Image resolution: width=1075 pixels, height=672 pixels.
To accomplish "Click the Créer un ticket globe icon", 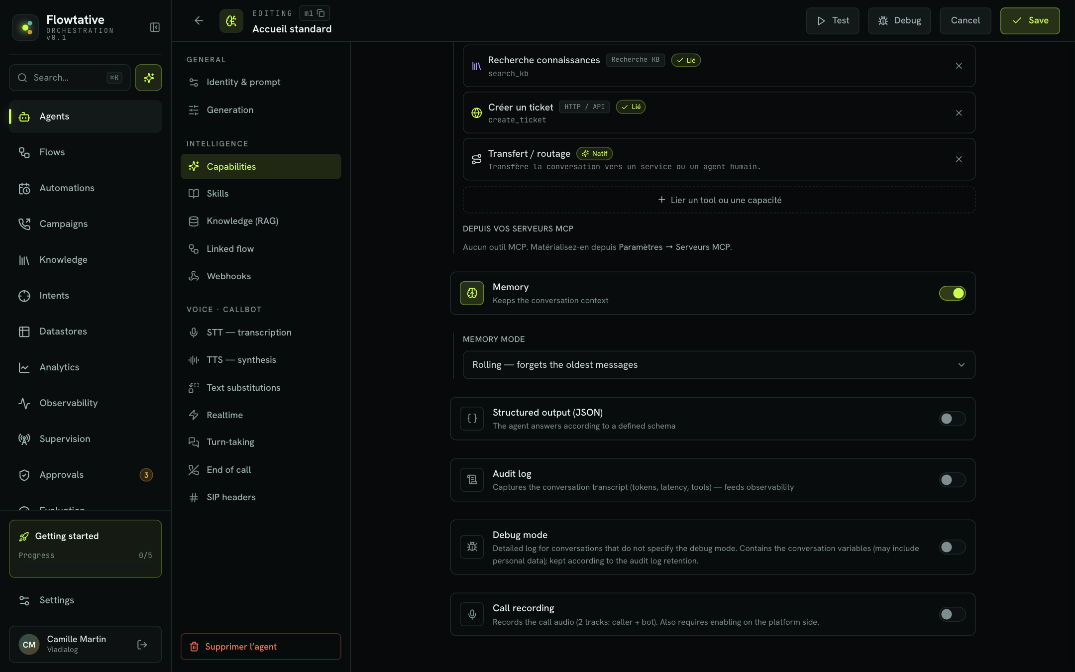I will coord(476,113).
